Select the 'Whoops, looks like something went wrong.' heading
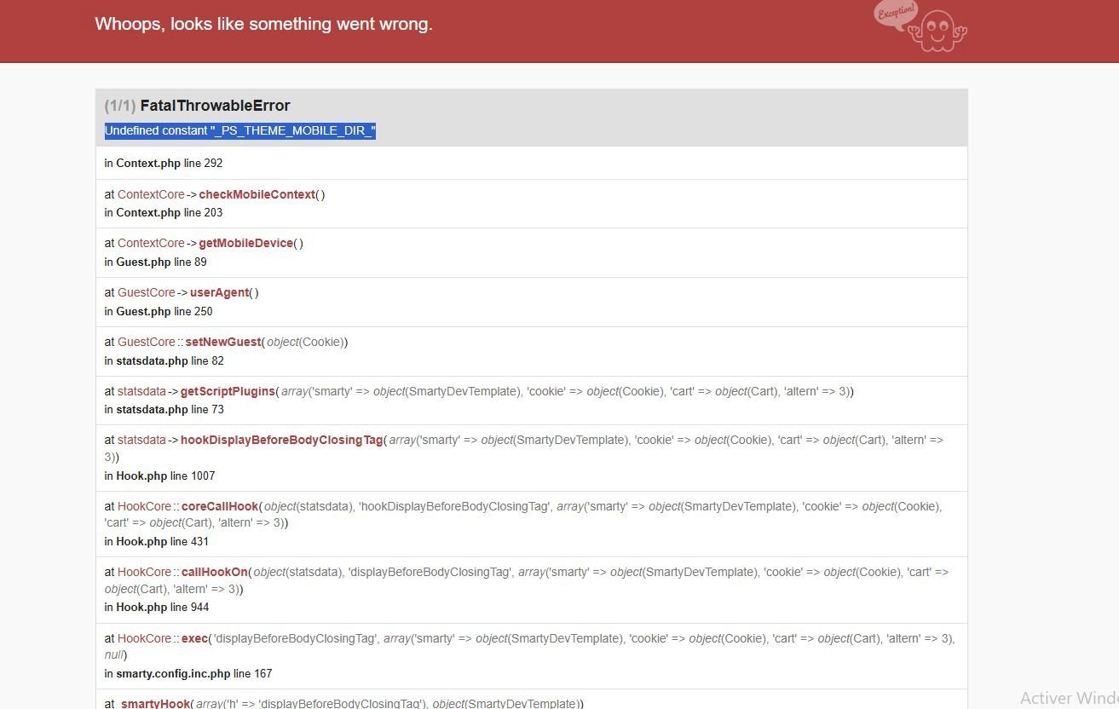The height and width of the screenshot is (709, 1119). [264, 25]
